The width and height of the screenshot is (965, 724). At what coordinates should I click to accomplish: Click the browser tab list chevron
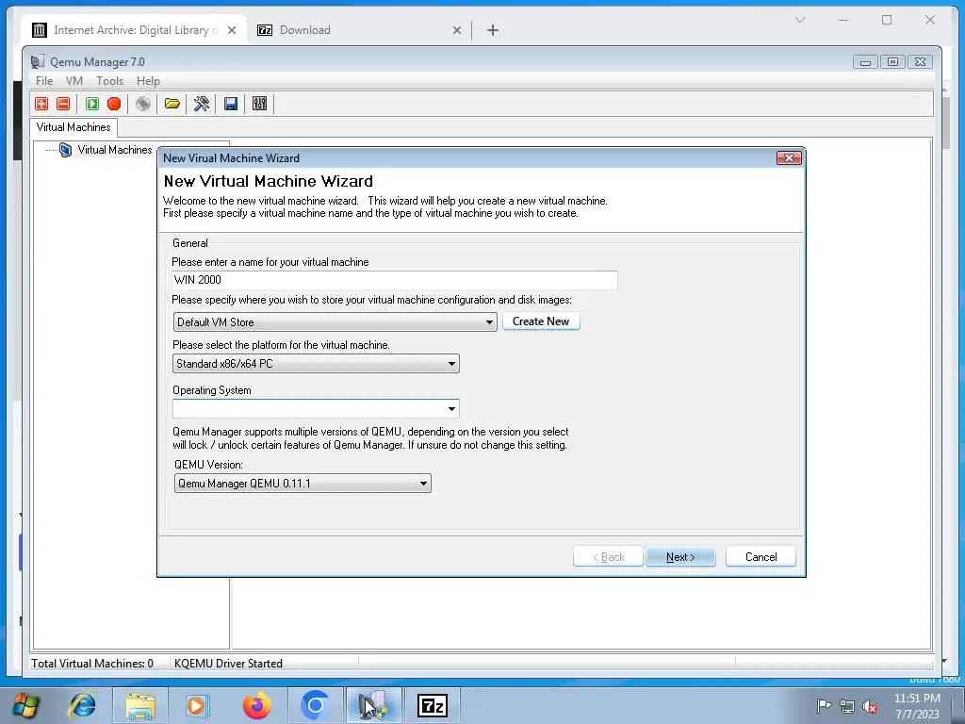(800, 20)
